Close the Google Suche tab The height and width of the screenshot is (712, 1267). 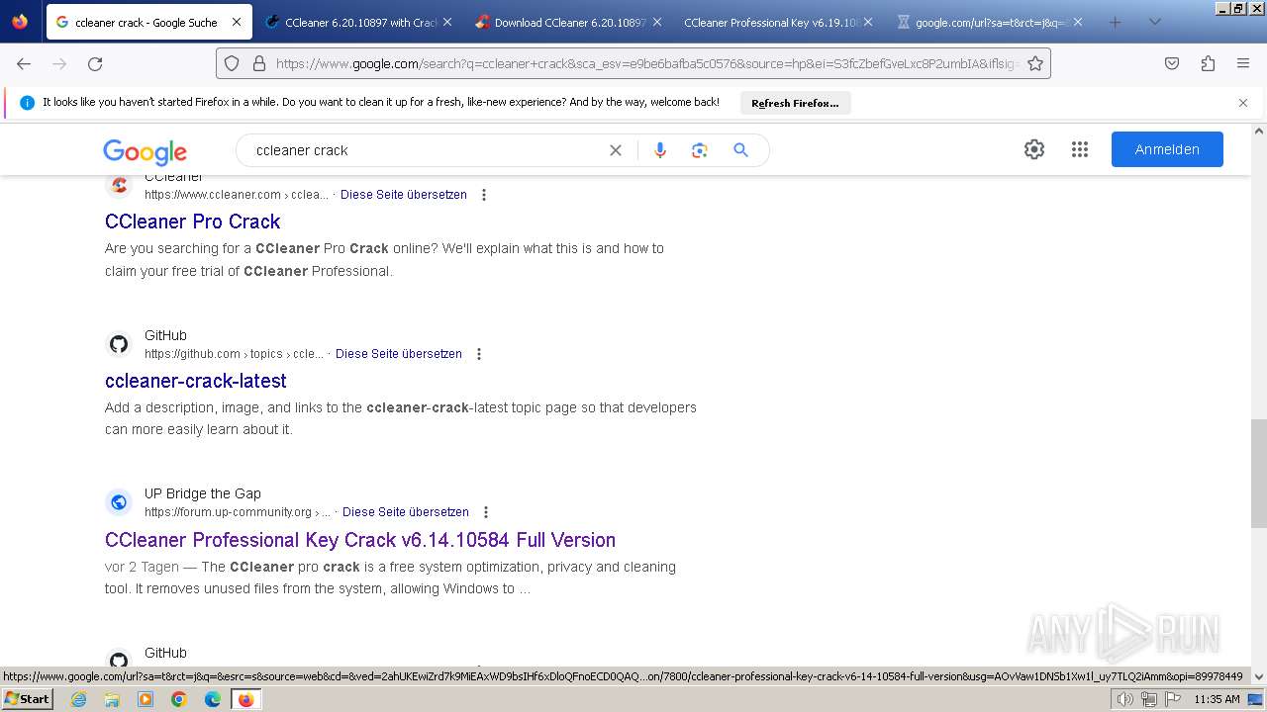236,22
